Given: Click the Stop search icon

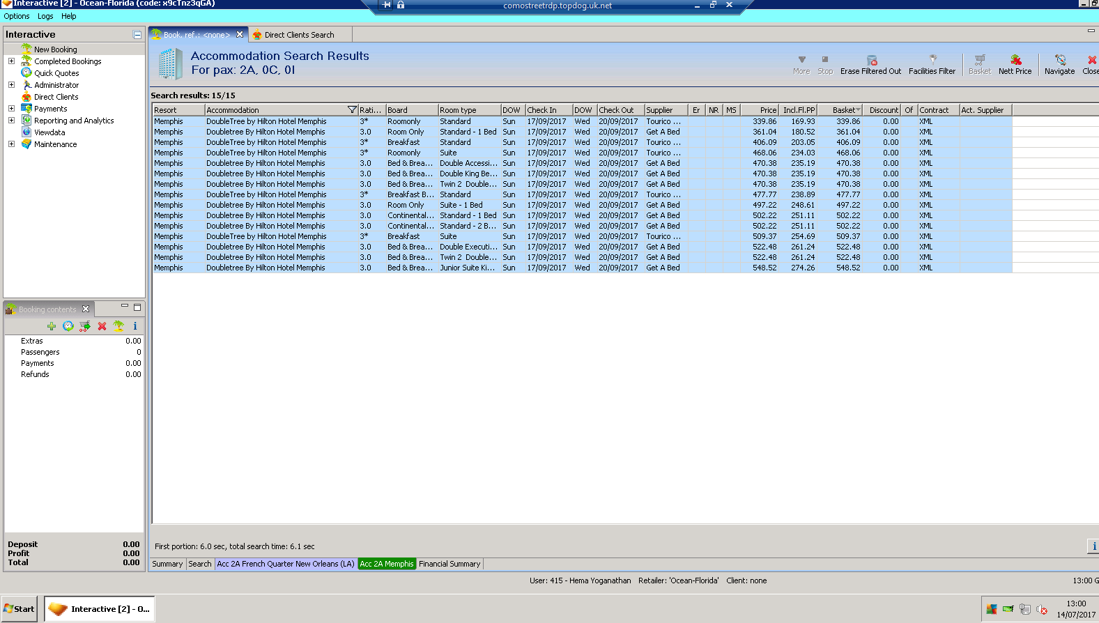Looking at the screenshot, I should click(x=825, y=60).
